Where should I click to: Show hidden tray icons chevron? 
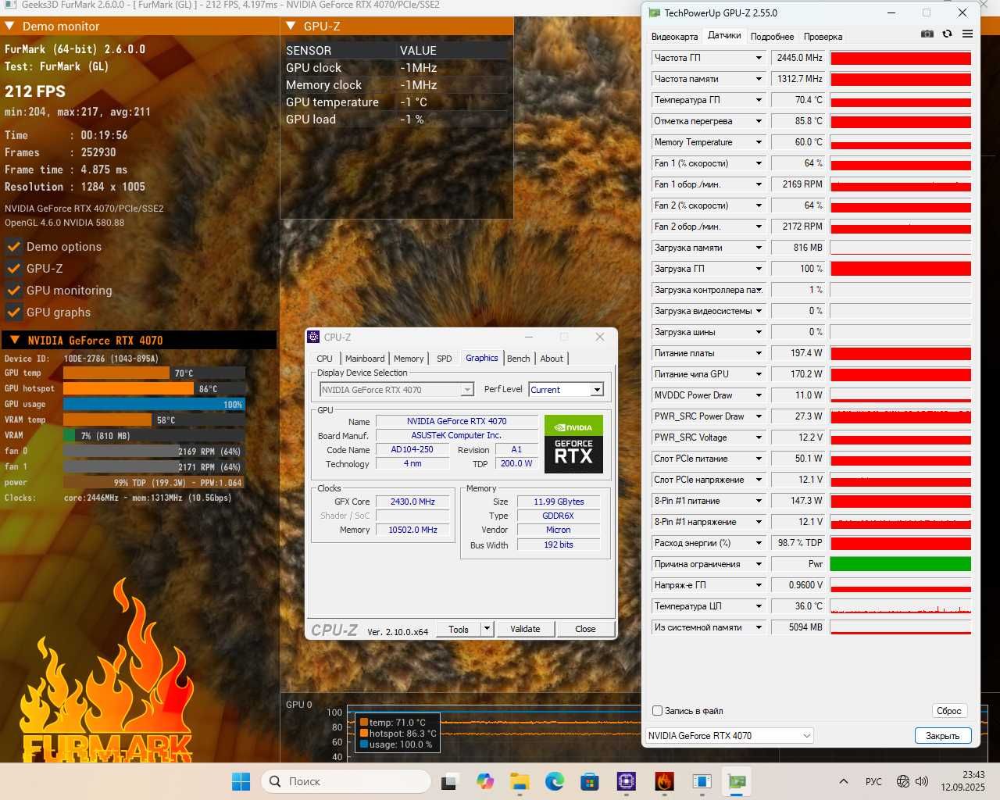tap(844, 781)
